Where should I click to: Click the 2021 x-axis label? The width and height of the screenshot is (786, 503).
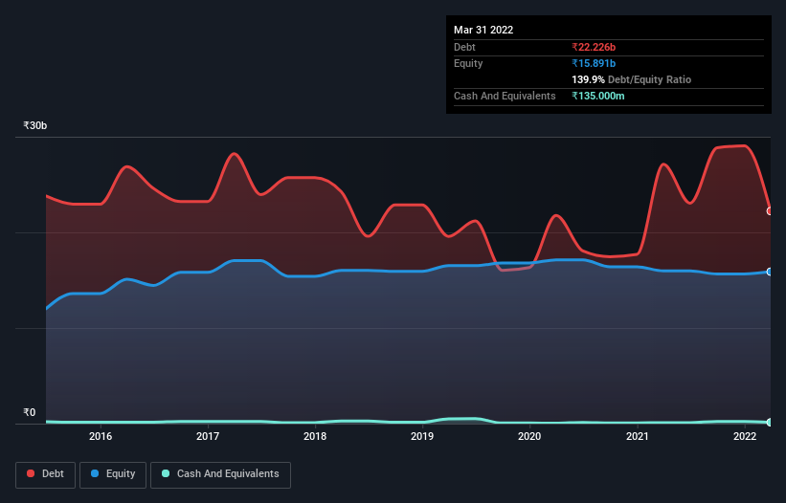click(637, 436)
